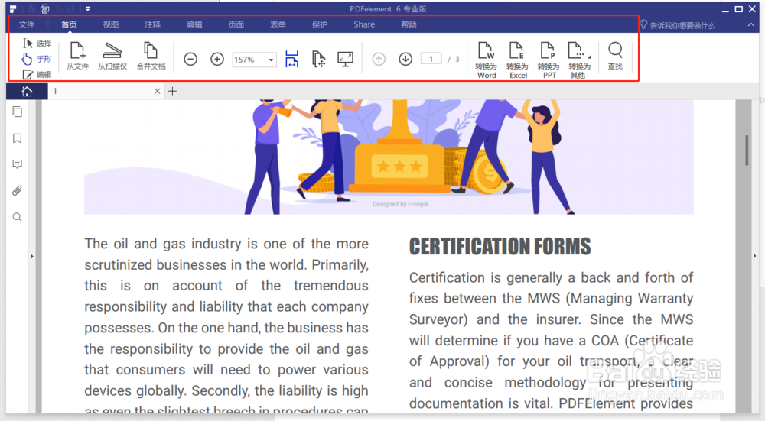Screen dimensions: 765x421
Task: Open the comments panel
Action: tap(17, 164)
